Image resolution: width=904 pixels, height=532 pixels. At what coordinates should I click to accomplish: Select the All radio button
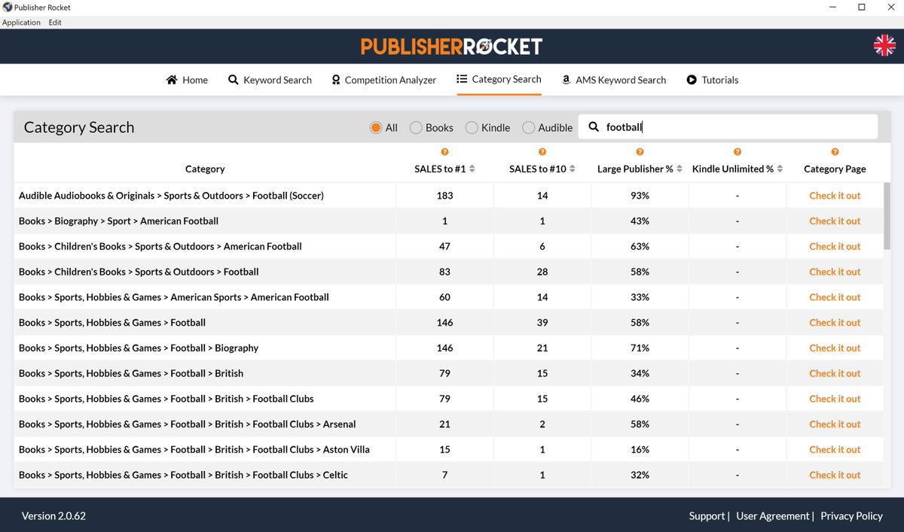[376, 127]
